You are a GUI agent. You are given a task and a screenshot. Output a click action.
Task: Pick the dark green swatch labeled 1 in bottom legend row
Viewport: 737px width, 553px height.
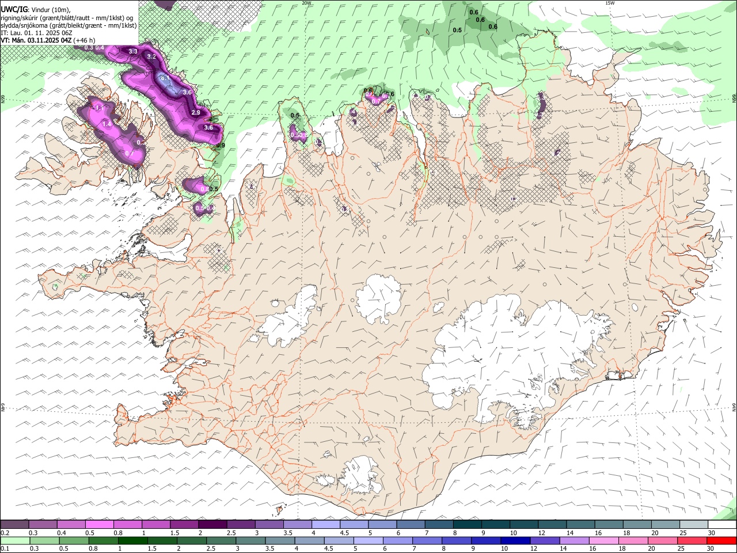point(134,540)
